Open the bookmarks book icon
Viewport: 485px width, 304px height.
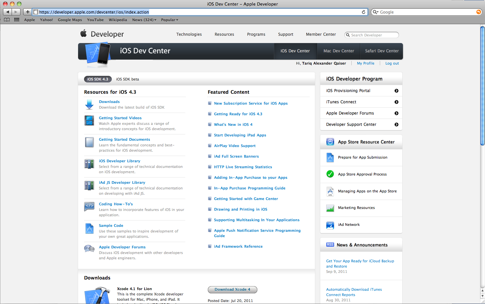(7, 20)
